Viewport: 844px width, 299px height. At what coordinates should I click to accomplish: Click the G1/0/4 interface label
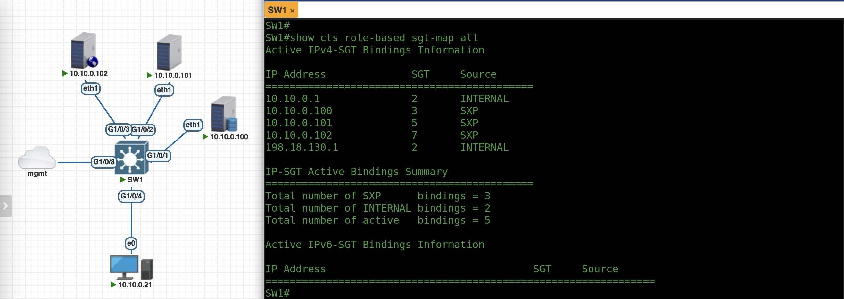[131, 196]
